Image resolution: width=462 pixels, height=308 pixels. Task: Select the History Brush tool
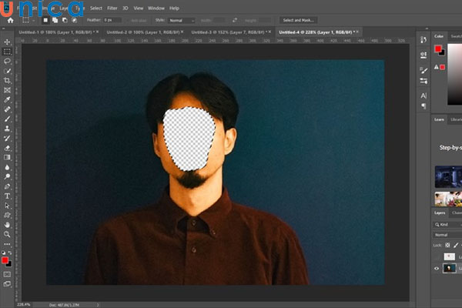(x=7, y=139)
